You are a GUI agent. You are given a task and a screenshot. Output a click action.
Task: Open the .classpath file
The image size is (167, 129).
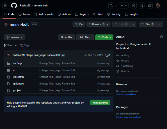pos(18,77)
